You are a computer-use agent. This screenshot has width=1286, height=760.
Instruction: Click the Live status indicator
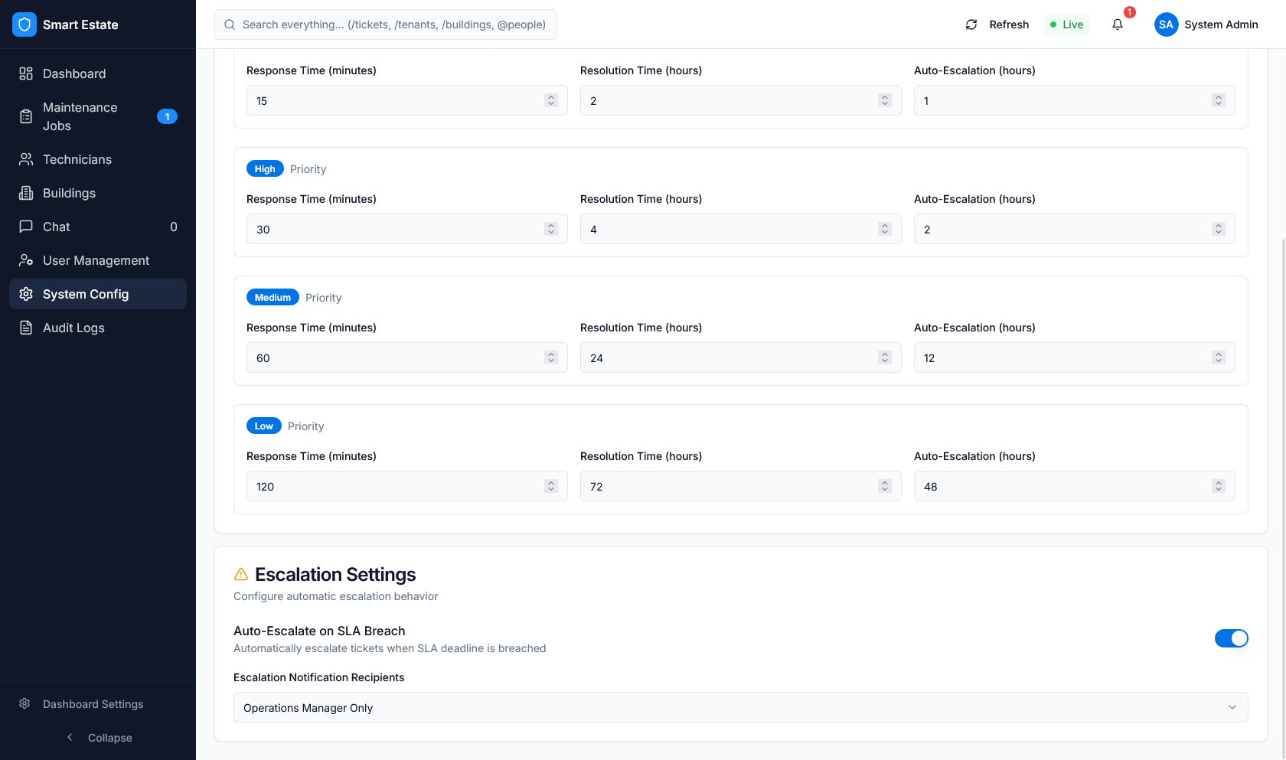click(x=1066, y=24)
